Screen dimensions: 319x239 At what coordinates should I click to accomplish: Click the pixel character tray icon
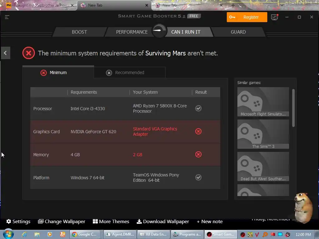[x=250, y=235]
